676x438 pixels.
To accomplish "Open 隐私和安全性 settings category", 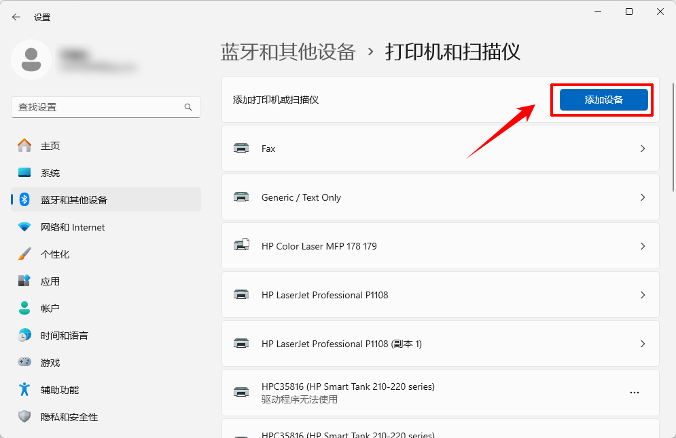I will [x=106, y=416].
